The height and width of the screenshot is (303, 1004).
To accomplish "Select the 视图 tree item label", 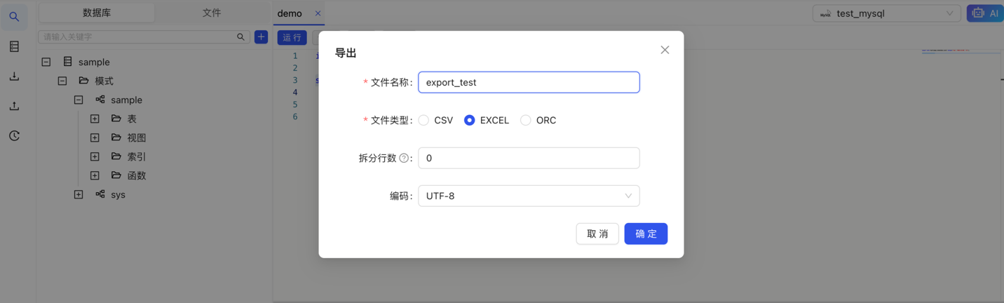I will (x=137, y=137).
